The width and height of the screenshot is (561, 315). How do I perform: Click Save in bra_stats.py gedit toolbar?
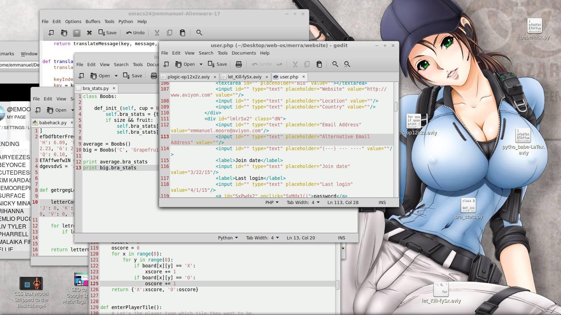133,76
